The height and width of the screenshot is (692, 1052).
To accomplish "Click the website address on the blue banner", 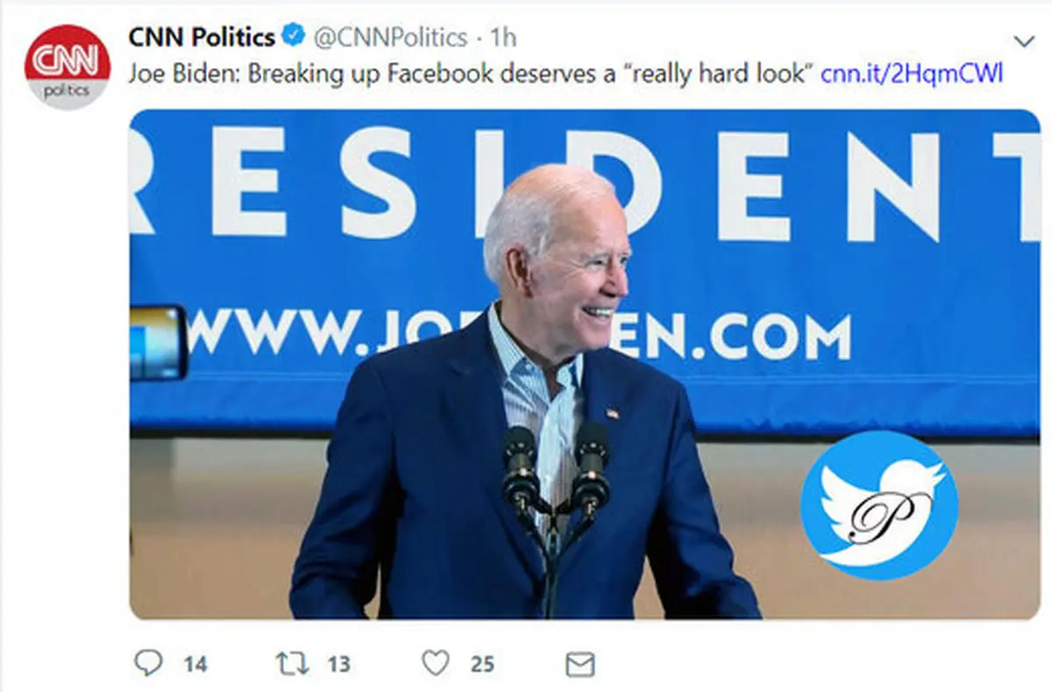I will point(517,337).
